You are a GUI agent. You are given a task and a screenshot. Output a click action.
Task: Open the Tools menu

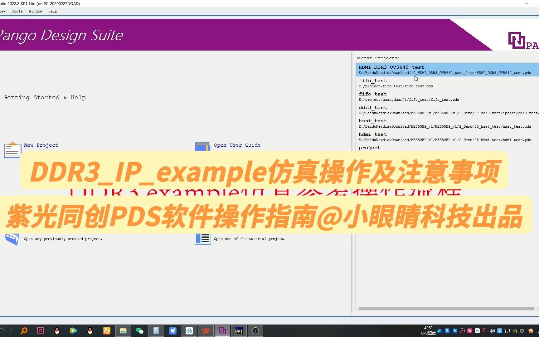(17, 11)
